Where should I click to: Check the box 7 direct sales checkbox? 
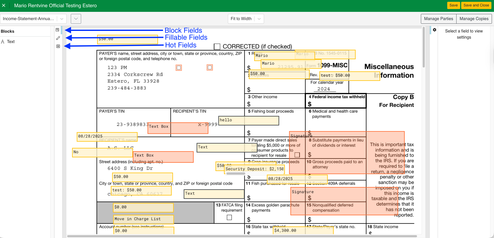[297, 155]
